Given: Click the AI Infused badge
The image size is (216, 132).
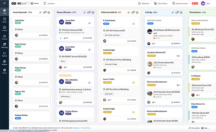Looking at the screenshot, I should (x=35, y=3).
